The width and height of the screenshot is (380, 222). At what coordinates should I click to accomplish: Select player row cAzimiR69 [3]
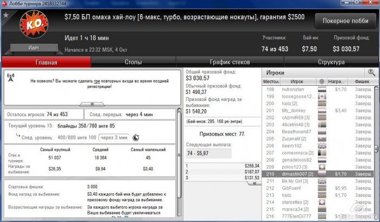[317, 118]
